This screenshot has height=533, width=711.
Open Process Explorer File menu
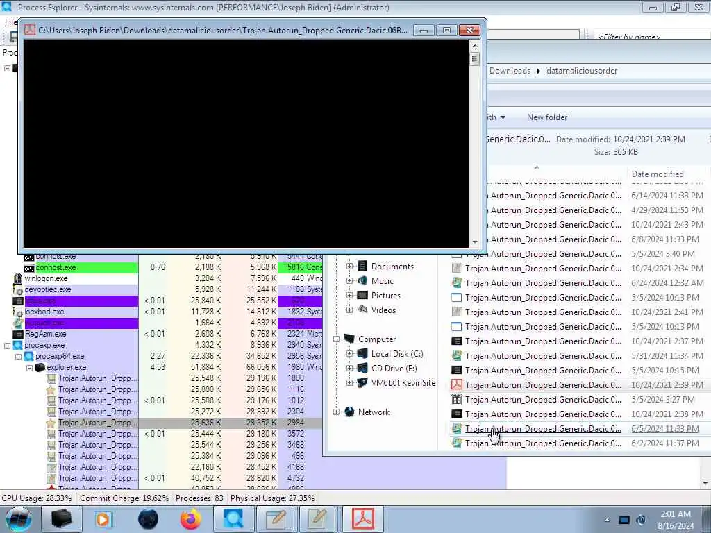point(10,22)
